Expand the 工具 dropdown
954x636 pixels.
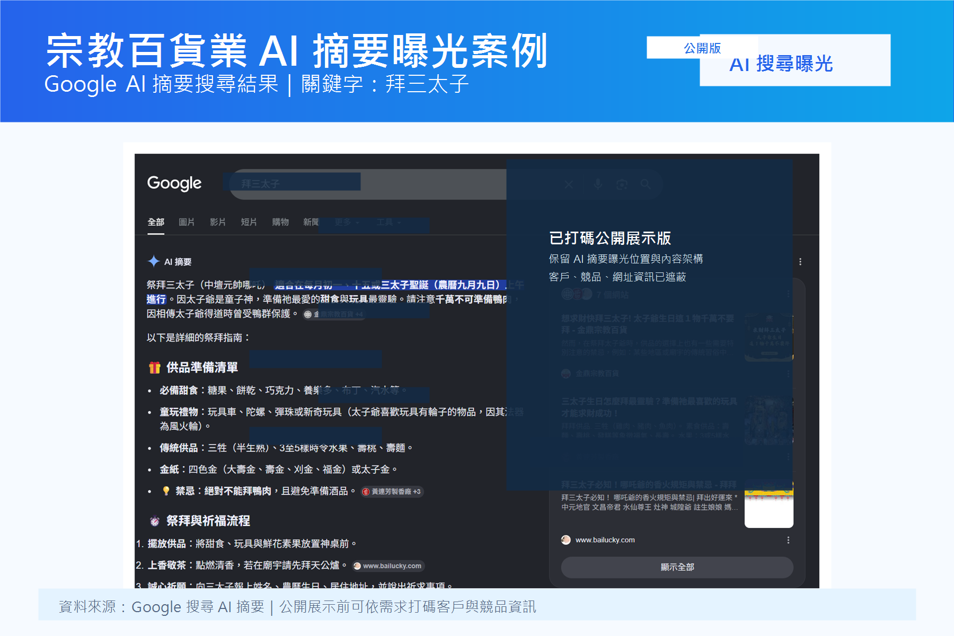[389, 222]
